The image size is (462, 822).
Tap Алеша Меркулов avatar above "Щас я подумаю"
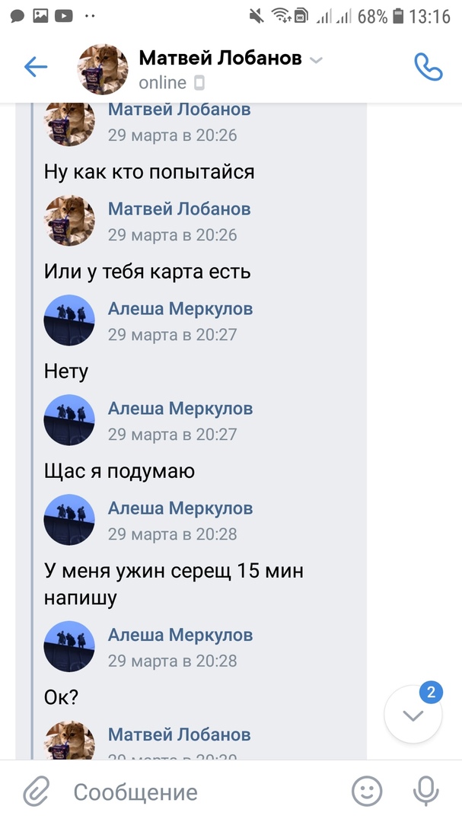pos(69,419)
